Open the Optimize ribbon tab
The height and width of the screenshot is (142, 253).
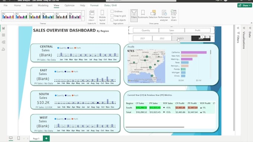[x=69, y=5]
